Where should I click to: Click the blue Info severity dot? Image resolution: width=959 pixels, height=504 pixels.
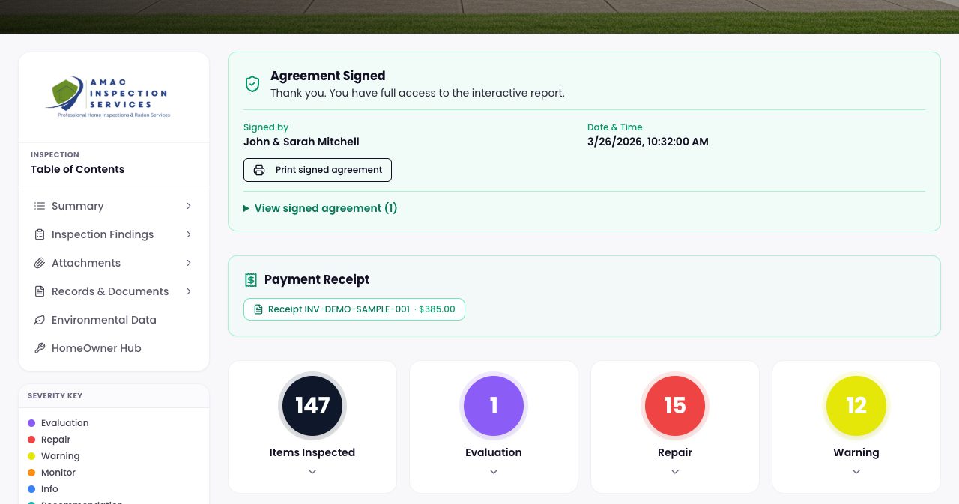[31, 489]
